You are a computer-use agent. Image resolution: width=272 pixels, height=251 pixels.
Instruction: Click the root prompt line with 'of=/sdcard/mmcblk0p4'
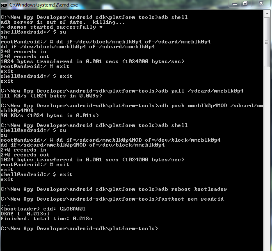(x=105, y=42)
